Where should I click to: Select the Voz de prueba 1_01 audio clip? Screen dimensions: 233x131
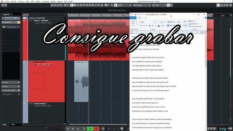point(81,82)
